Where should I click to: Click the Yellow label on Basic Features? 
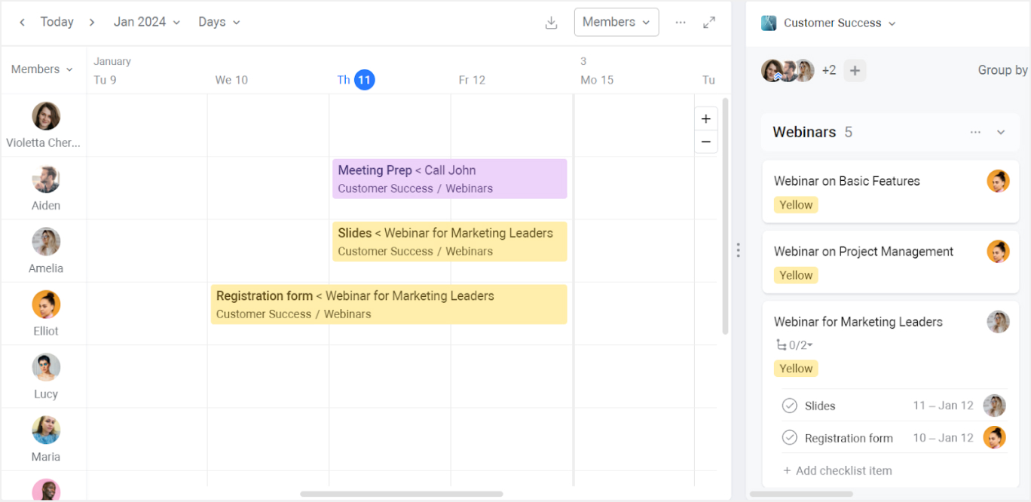click(x=796, y=205)
